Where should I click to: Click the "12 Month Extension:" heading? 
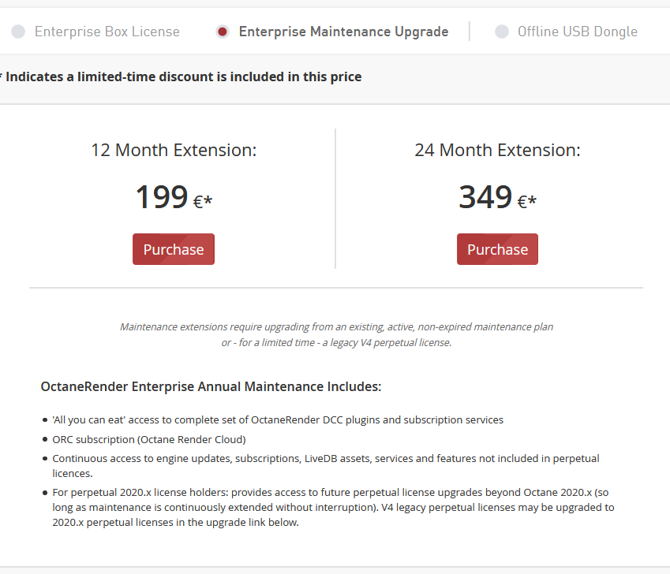tap(174, 150)
